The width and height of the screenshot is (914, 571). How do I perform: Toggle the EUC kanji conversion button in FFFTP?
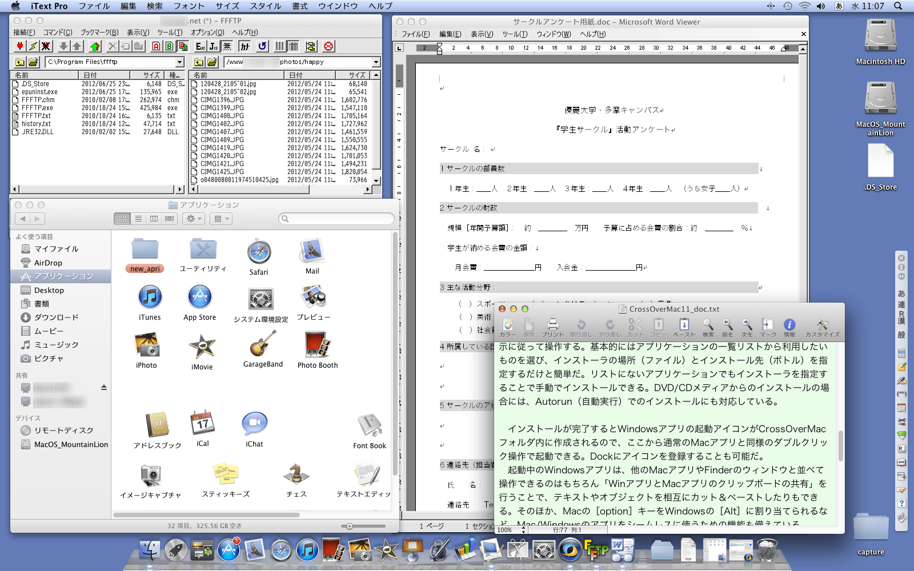coord(201,46)
